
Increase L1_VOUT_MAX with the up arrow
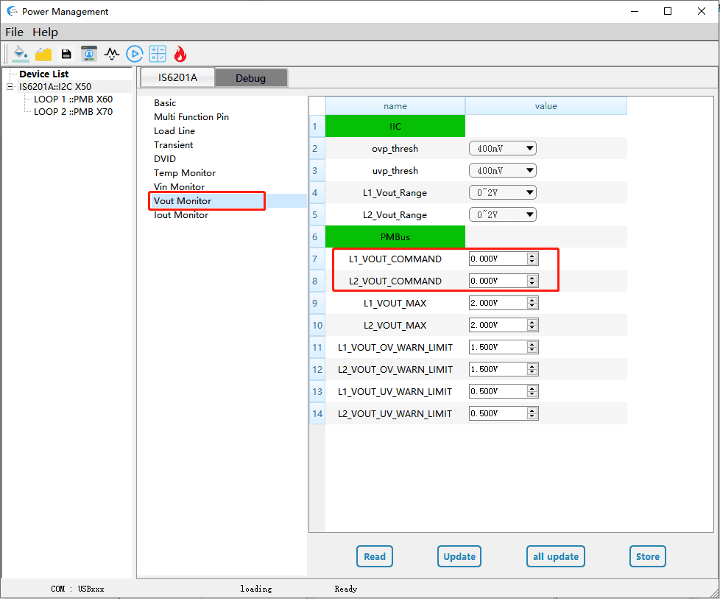[x=532, y=300]
